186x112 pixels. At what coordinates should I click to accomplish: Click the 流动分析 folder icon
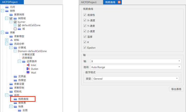(x=11, y=44)
